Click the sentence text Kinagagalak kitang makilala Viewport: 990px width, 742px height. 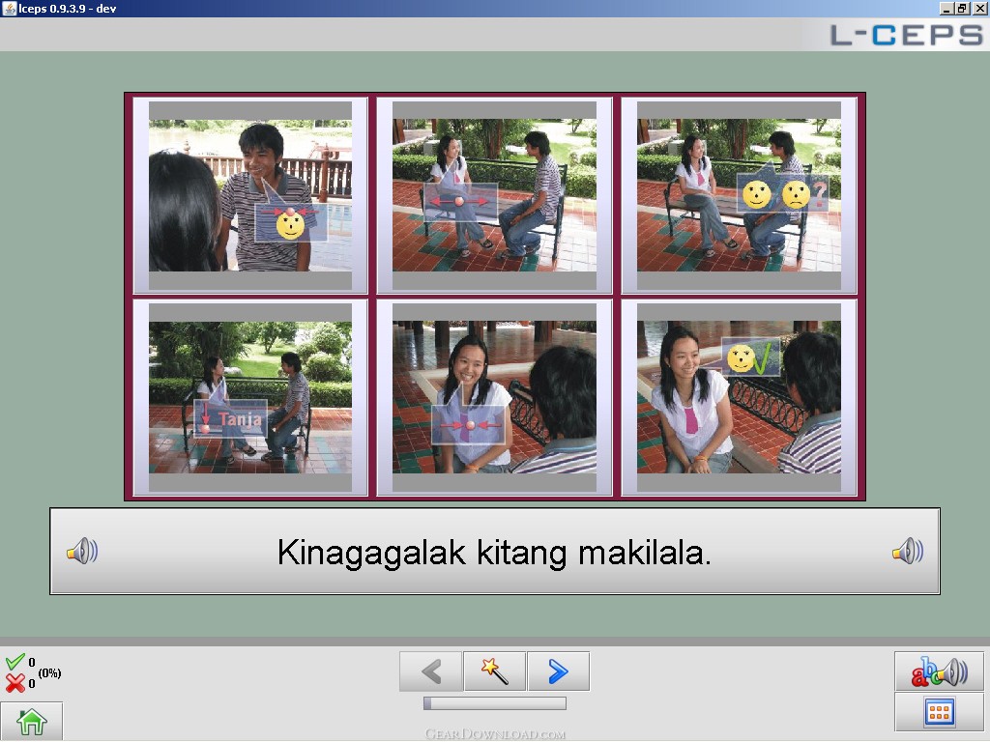pos(494,552)
